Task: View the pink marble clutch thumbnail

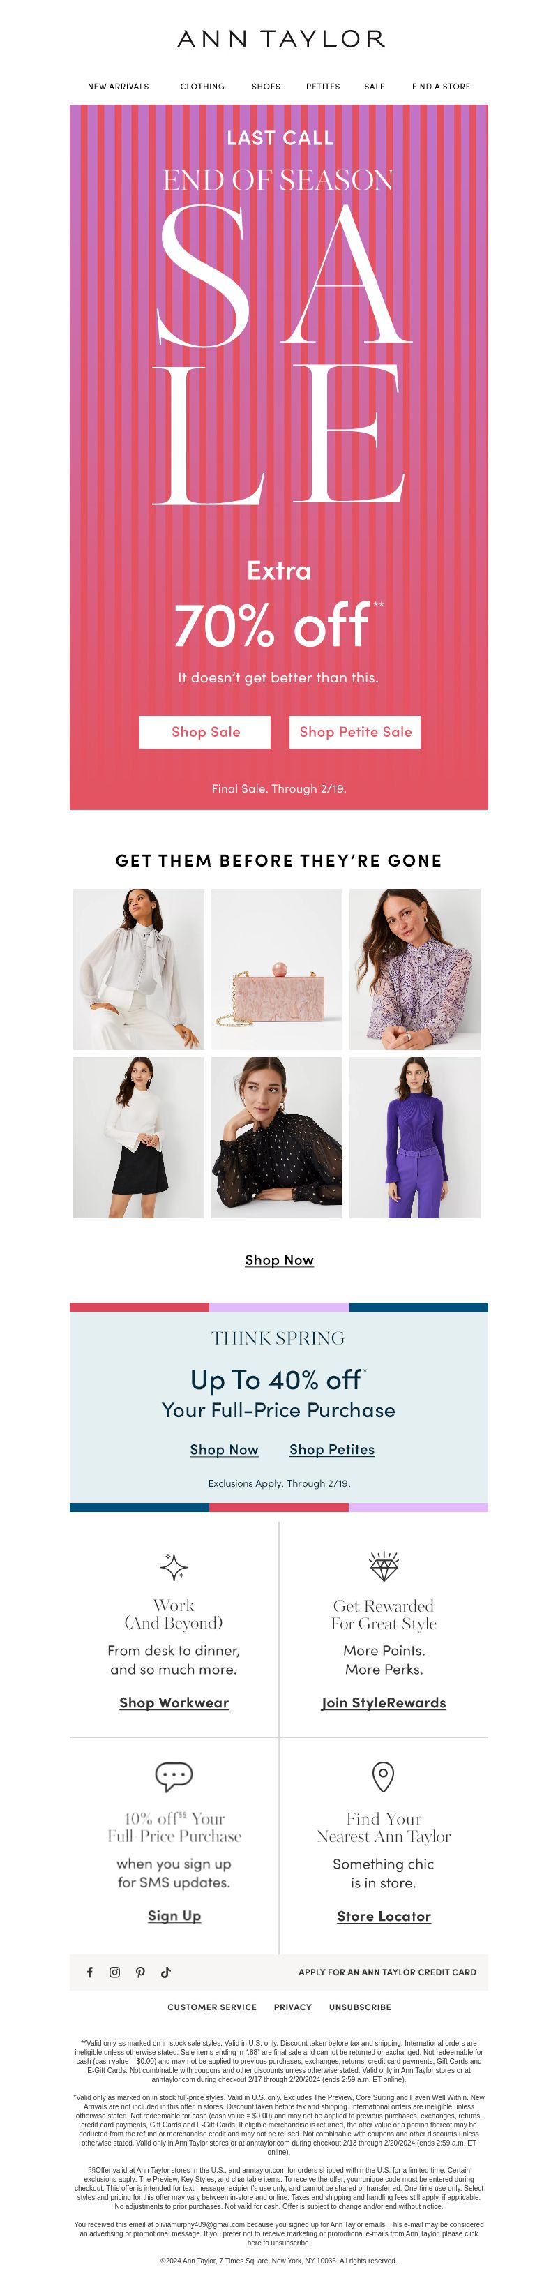Action: pos(276,969)
